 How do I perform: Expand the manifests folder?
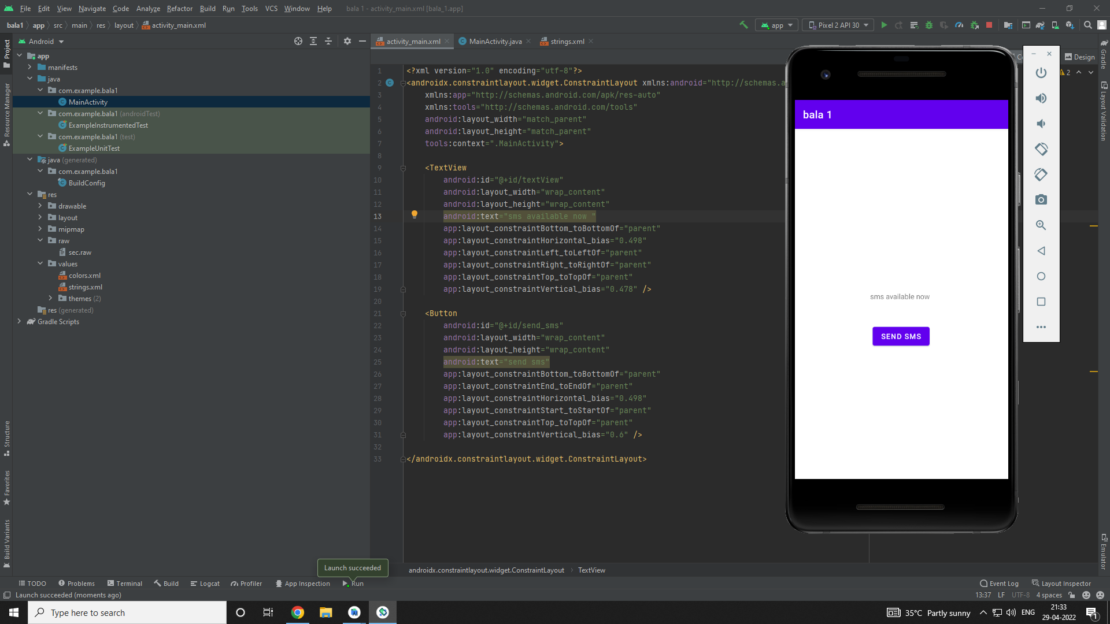pos(29,68)
